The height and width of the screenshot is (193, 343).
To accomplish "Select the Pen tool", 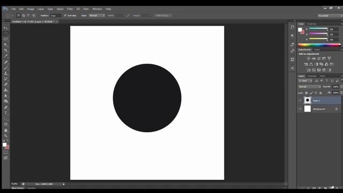I will click(6, 107).
